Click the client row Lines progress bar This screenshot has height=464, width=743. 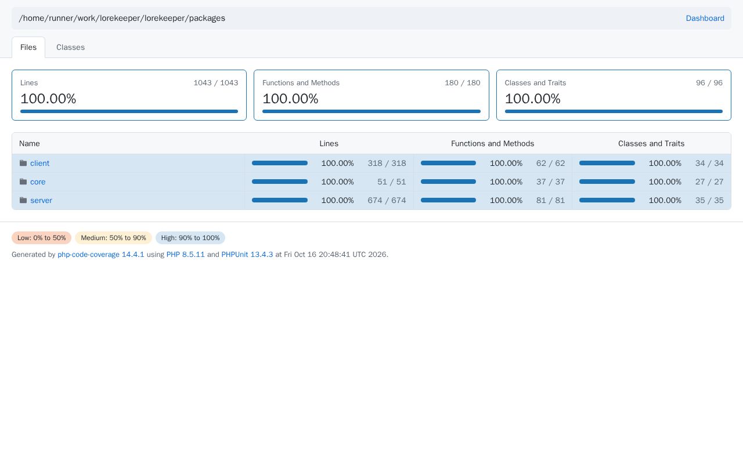pyautogui.click(x=280, y=164)
